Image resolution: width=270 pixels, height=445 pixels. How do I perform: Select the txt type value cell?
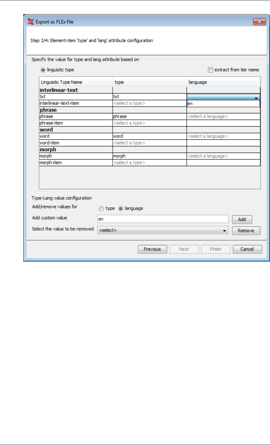150,97
